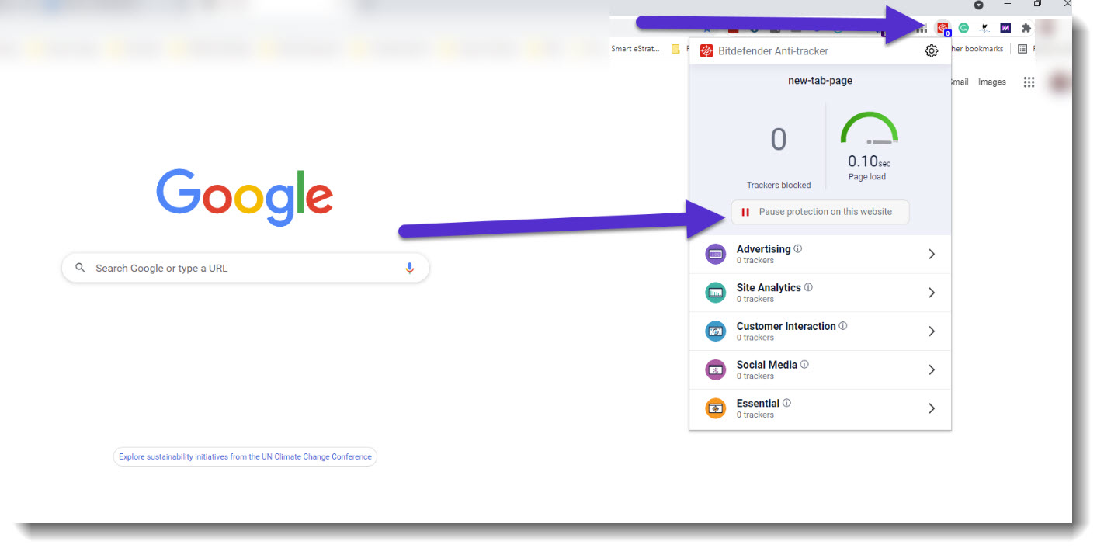
Task: Click the purple Social Media category icon
Action: point(716,370)
